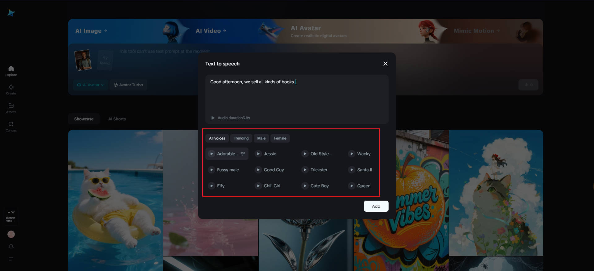Play the Good Guy voice preview
Image resolution: width=594 pixels, height=271 pixels.
coord(258,170)
